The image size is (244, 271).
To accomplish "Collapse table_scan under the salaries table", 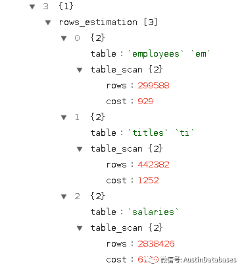I will (80, 228).
